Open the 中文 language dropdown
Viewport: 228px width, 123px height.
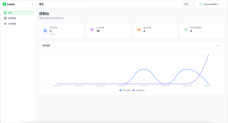pos(189,4)
